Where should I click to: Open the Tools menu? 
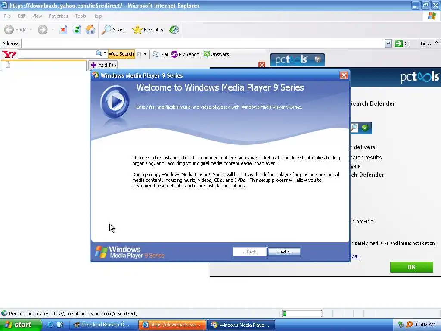[81, 16]
